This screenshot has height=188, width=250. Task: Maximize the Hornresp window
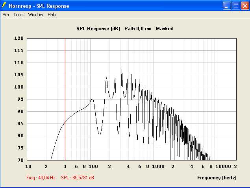[236, 6]
